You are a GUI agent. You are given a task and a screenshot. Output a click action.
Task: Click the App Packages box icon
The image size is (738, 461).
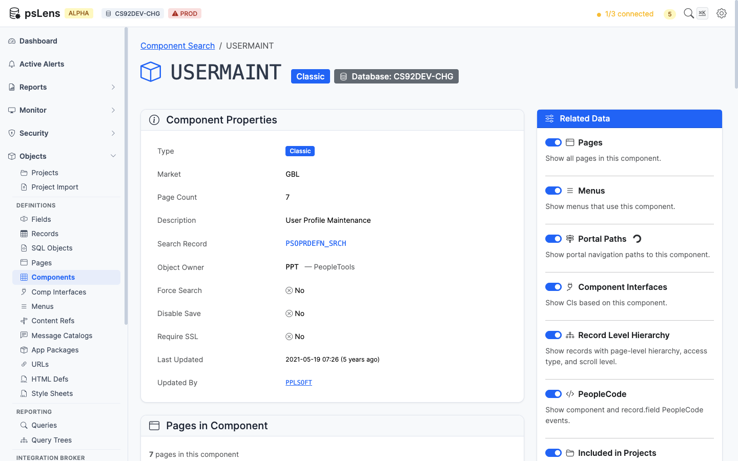coord(24,350)
